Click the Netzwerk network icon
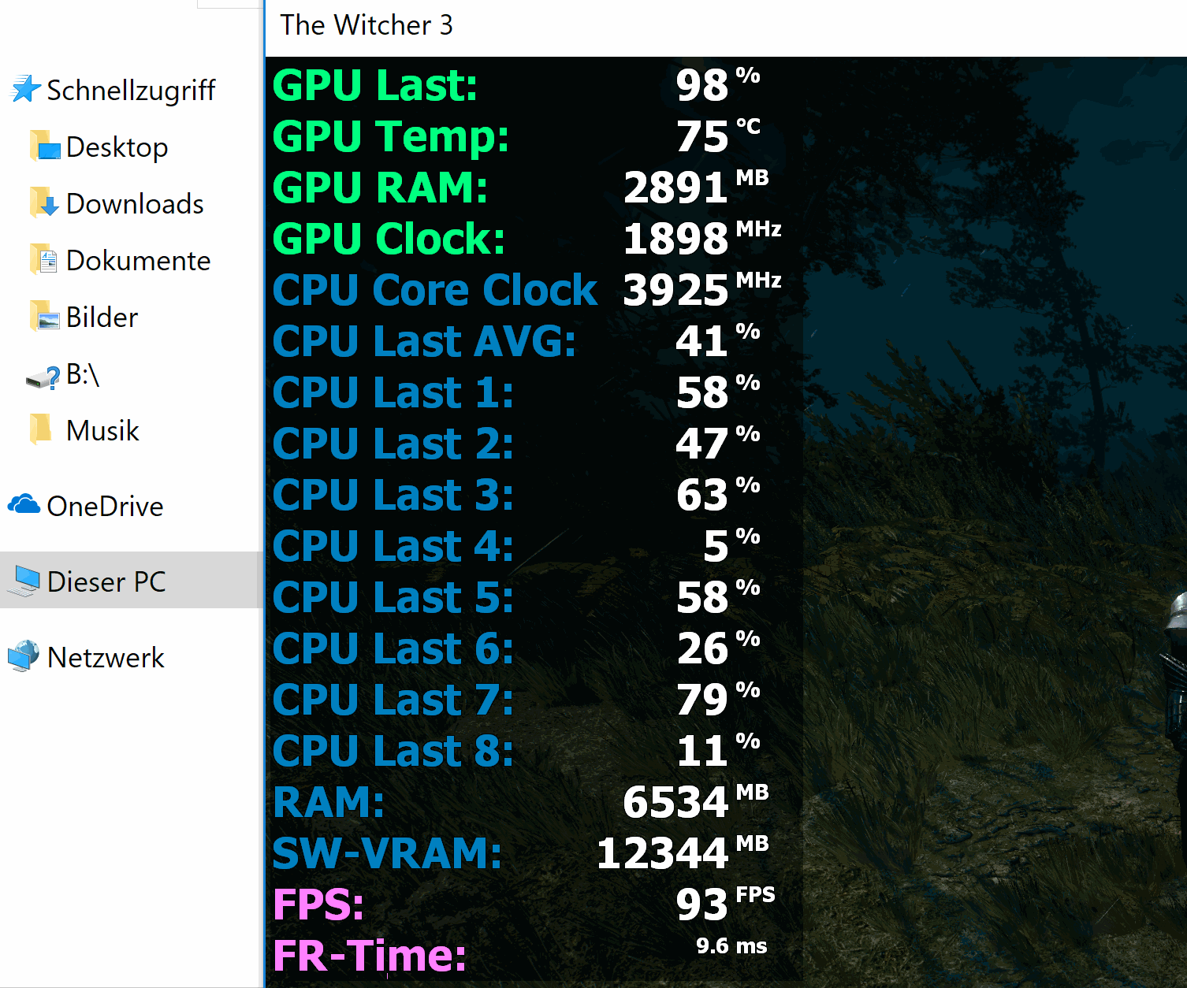This screenshot has height=988, width=1187. (x=24, y=657)
